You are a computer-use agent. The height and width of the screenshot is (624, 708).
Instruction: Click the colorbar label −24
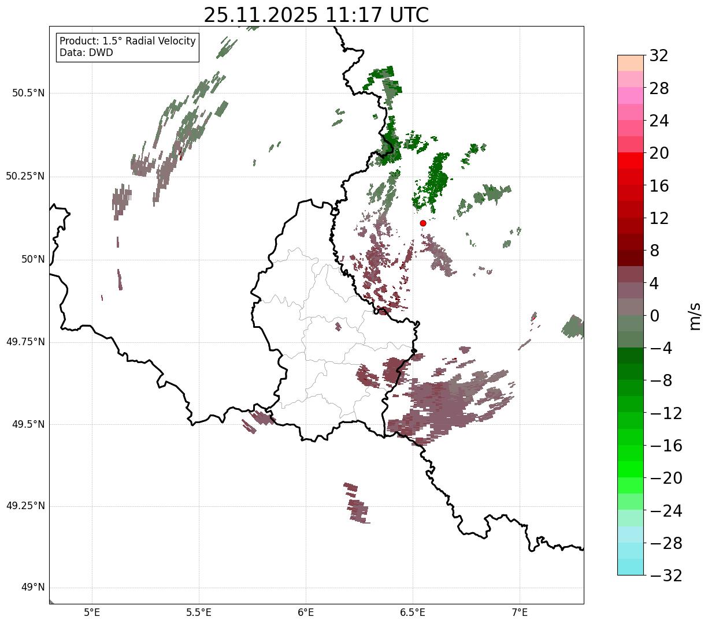tap(666, 511)
